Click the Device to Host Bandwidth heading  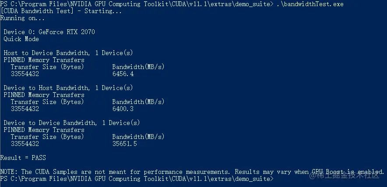tap(68, 88)
